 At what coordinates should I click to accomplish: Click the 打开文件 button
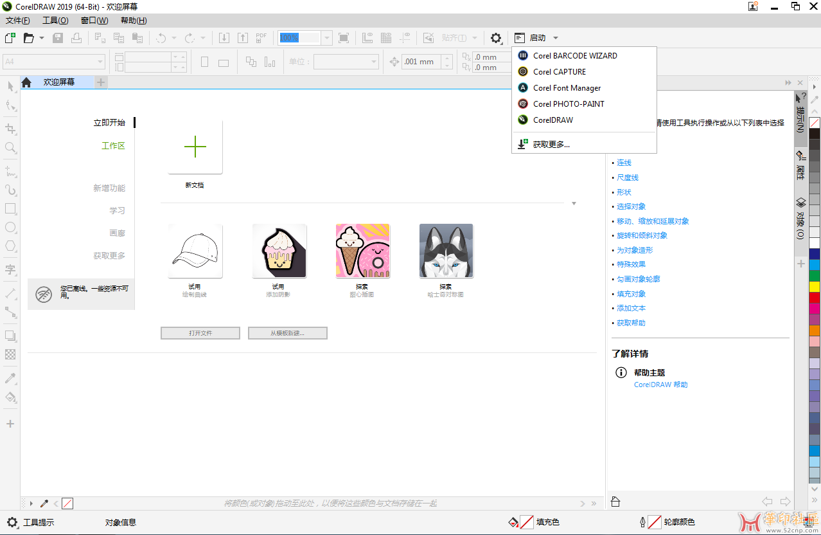point(200,333)
